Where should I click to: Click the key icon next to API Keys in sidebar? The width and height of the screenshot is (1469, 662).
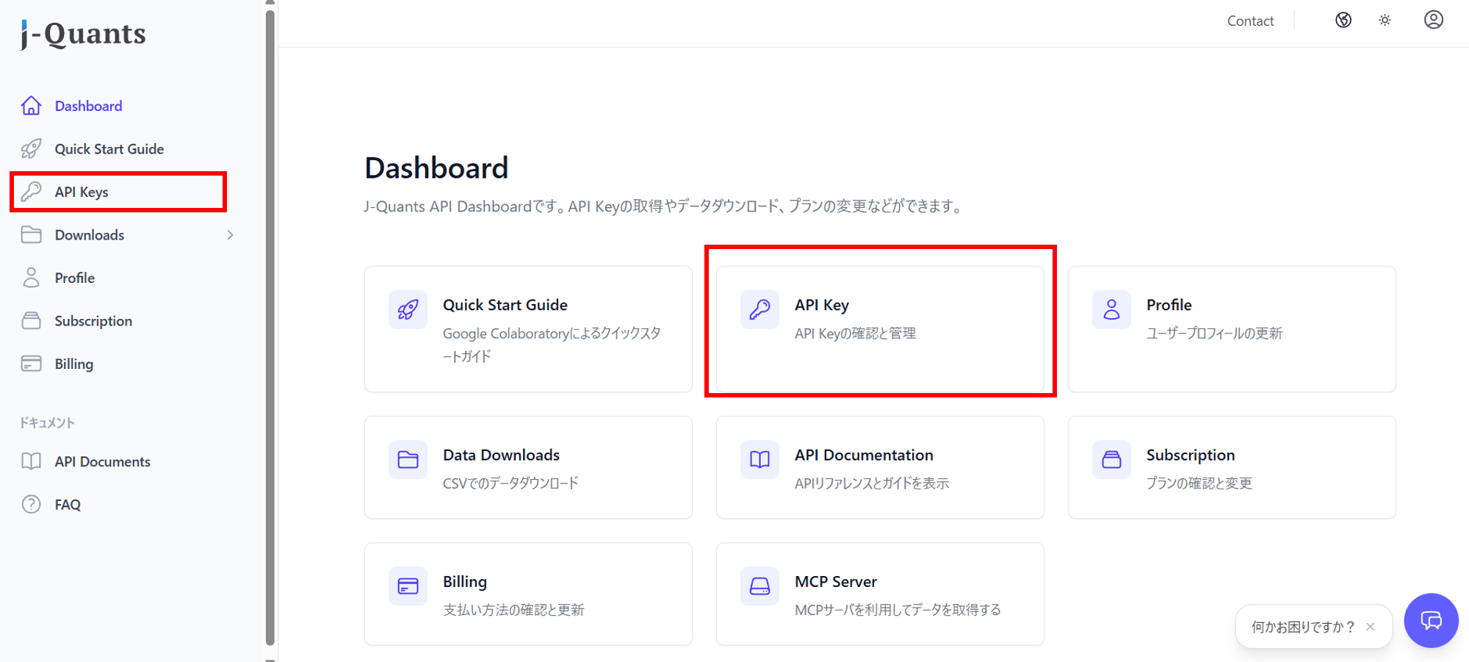point(31,192)
